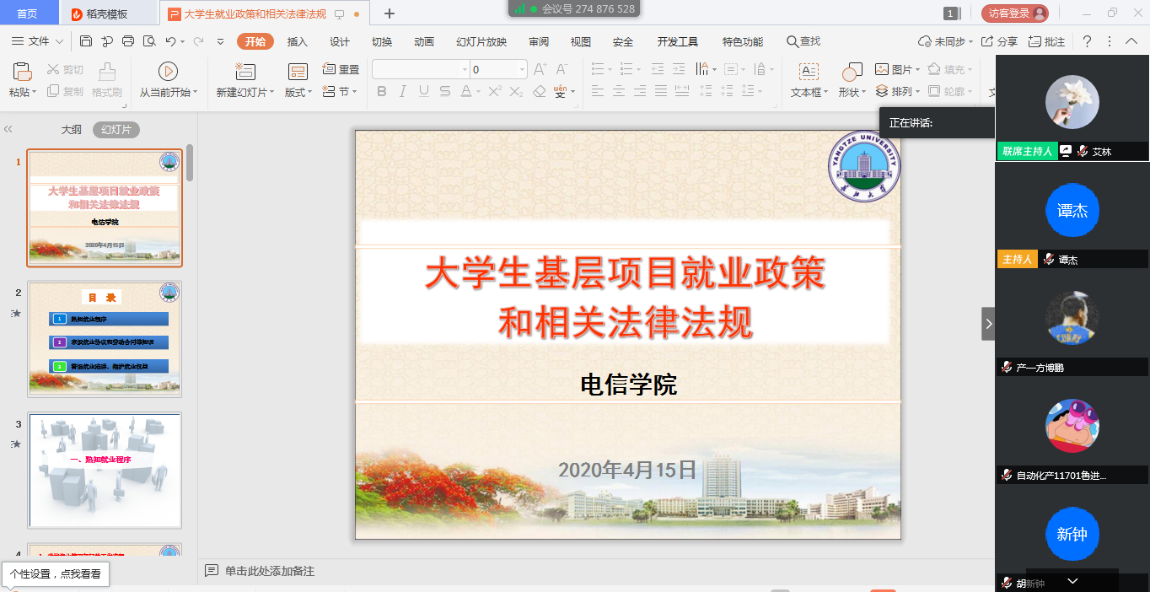
Task: Click the 访客登录 guest login button
Action: 1014,13
